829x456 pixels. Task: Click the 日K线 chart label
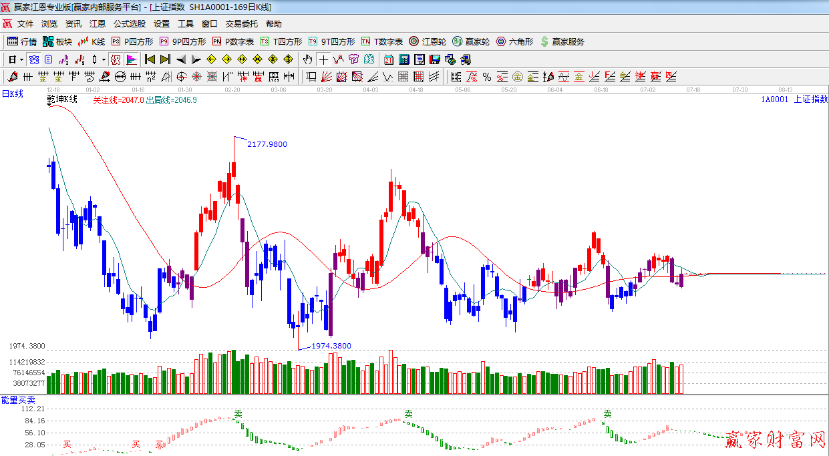[x=12, y=94]
